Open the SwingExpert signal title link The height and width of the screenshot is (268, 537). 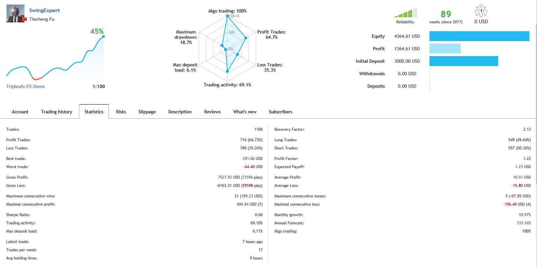pyautogui.click(x=44, y=11)
